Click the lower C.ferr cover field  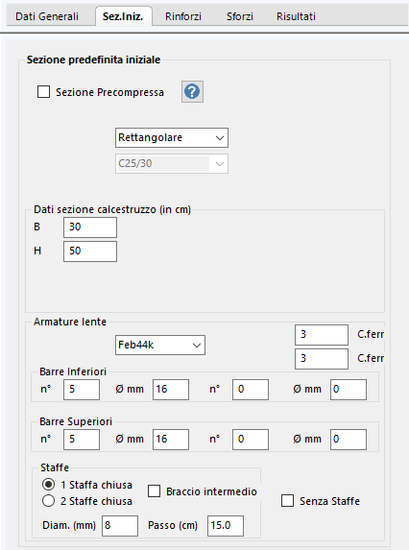coord(322,358)
